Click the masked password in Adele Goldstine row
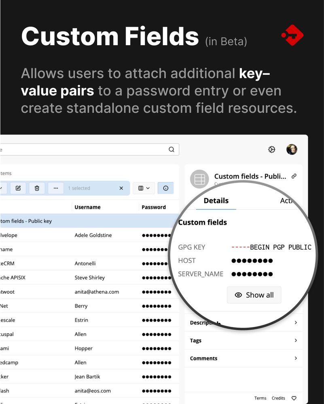The height and width of the screenshot is (404, 324). point(156,235)
